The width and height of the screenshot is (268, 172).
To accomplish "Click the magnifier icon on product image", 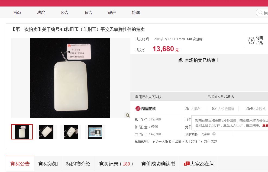I will (x=128, y=115).
